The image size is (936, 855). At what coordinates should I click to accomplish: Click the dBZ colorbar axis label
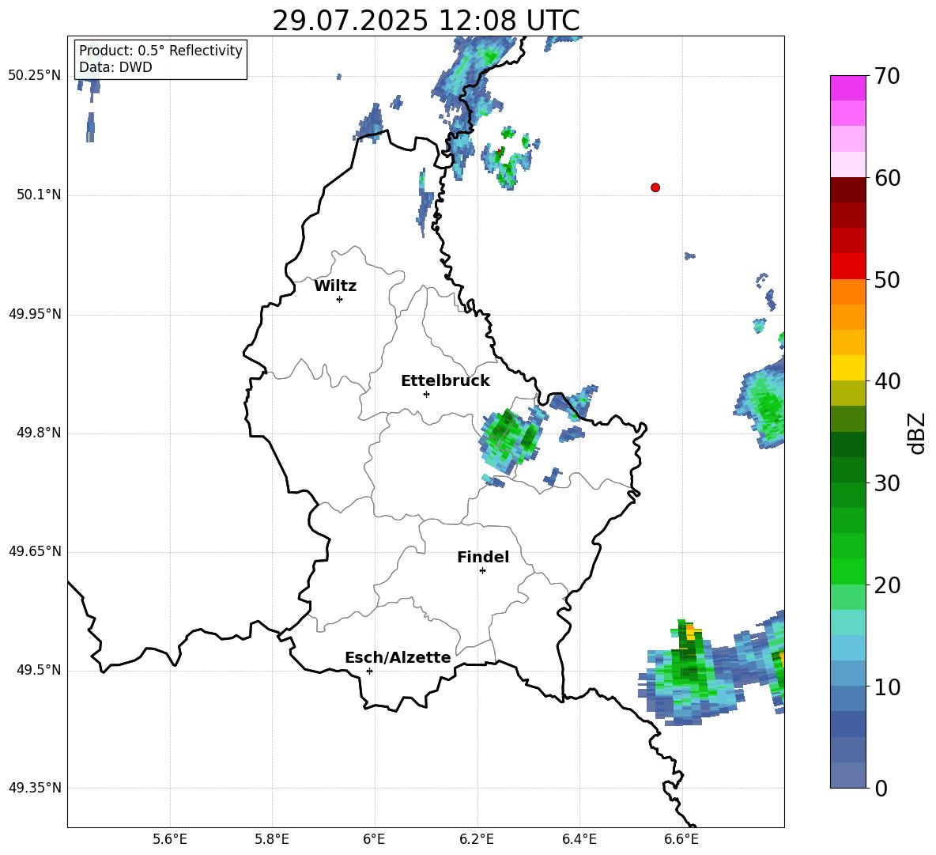coord(918,433)
